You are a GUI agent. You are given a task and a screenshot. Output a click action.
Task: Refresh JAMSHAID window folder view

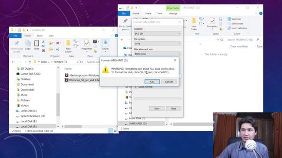[222, 39]
